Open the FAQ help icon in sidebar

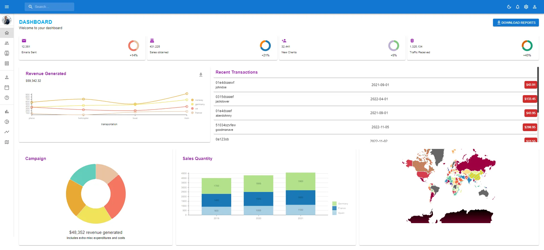click(x=7, y=98)
